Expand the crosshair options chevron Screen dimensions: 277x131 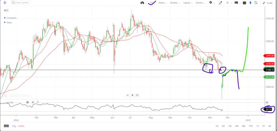231,3
